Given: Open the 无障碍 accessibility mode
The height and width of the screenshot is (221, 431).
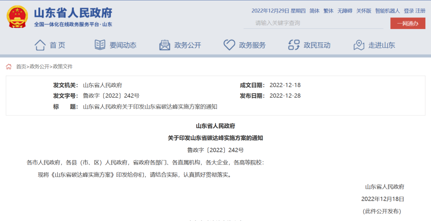Looking at the screenshot, I should coord(345,11).
